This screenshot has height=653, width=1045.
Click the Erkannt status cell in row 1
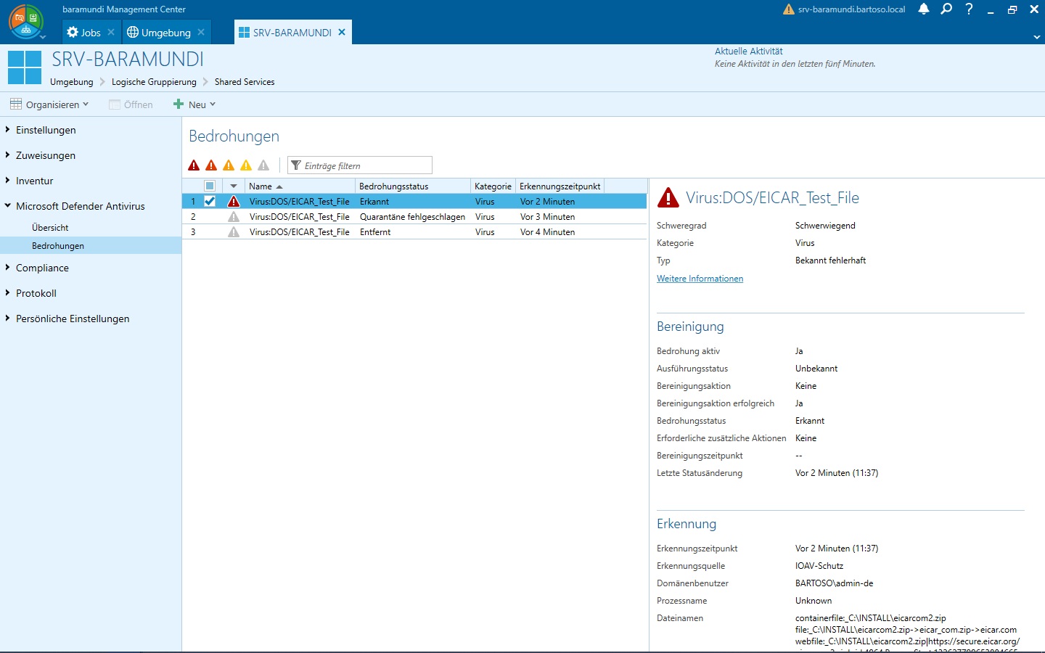pyautogui.click(x=374, y=202)
